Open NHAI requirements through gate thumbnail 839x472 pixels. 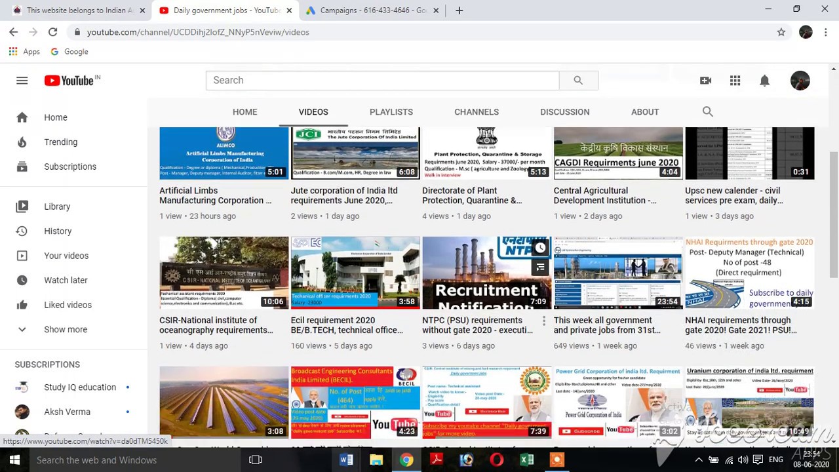pos(750,273)
